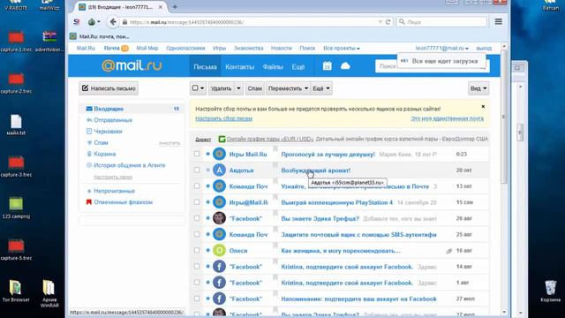Check the Авдотья email checkbox
This screenshot has height=318, width=565.
(x=197, y=170)
